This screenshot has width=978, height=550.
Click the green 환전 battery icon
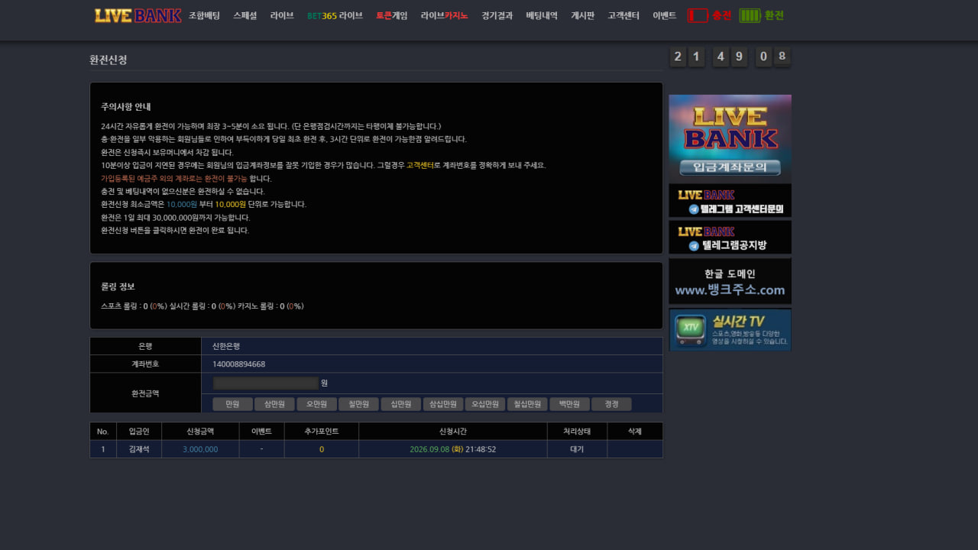[x=750, y=15]
